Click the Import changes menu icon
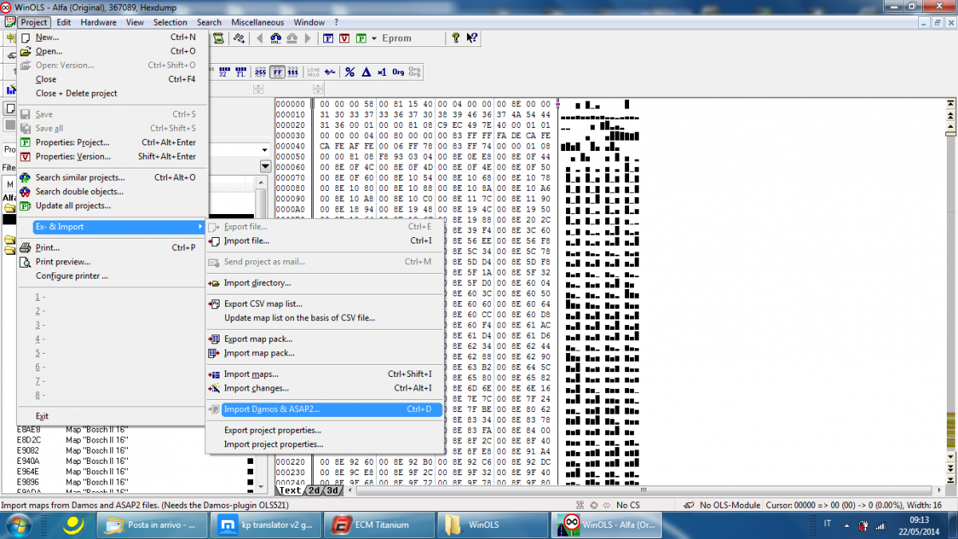This screenshot has height=539, width=958. (x=214, y=388)
